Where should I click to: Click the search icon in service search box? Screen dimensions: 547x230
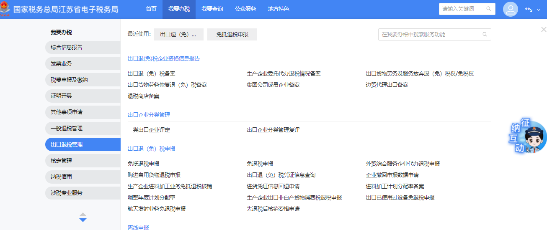pos(485,35)
